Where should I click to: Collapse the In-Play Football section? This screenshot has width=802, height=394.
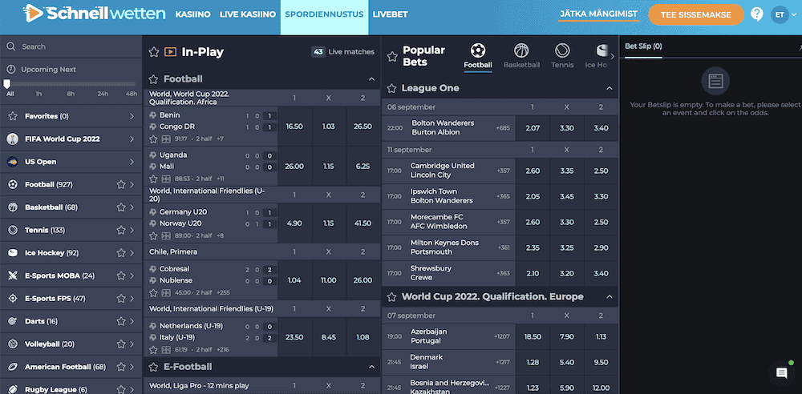[x=371, y=79]
